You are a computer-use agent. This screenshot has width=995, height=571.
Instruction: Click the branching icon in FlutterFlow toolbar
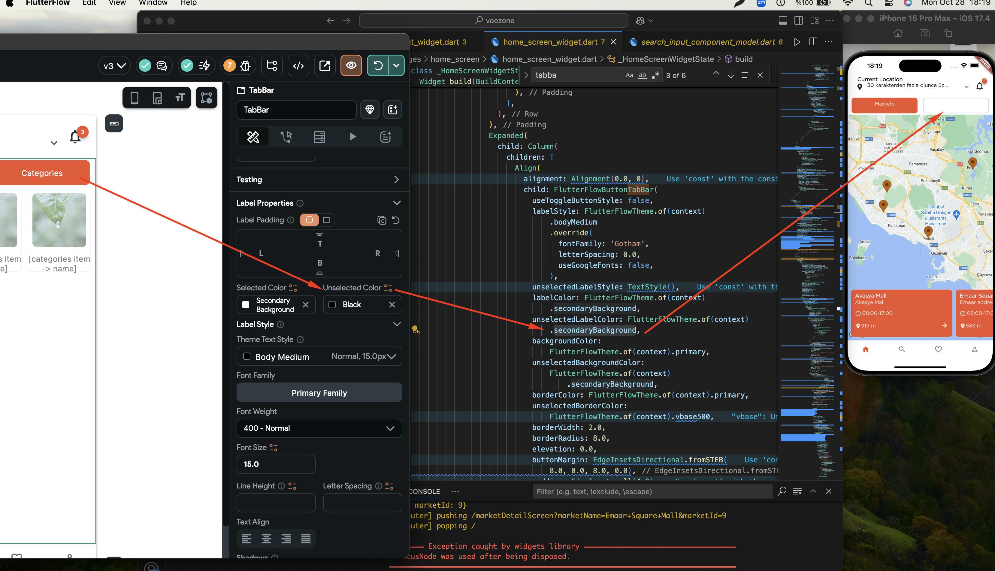(272, 65)
